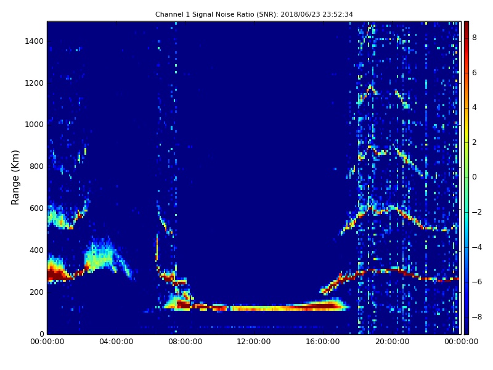Screen dimensions: 493x370
Task: Click the 04:00:00 time axis label
Action: point(116,342)
